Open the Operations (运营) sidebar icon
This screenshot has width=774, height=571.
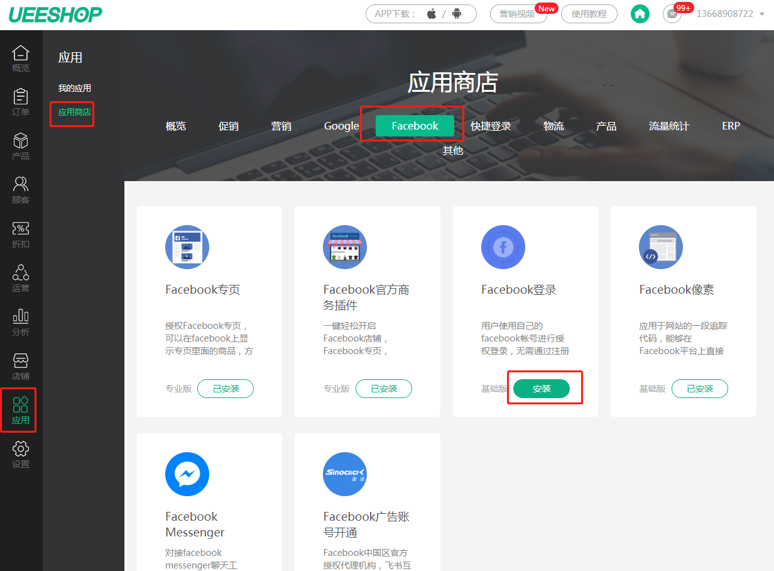coord(21,279)
